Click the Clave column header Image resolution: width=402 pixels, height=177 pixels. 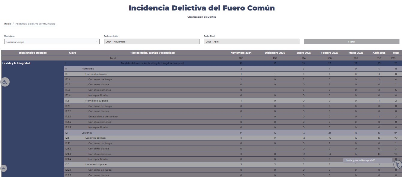pos(72,53)
